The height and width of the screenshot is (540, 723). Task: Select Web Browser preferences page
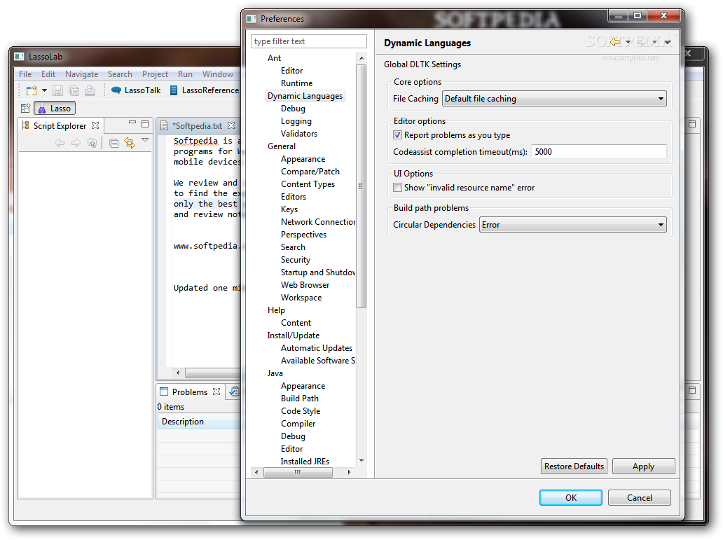pyautogui.click(x=305, y=285)
